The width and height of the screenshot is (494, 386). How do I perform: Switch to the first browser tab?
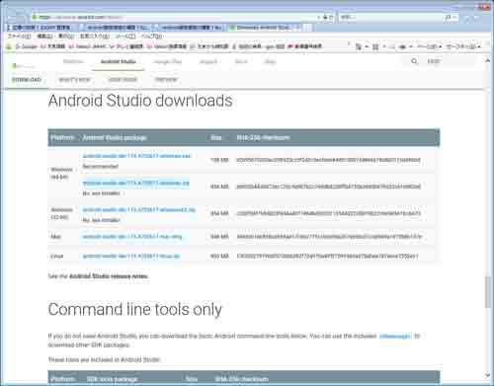click(x=41, y=28)
